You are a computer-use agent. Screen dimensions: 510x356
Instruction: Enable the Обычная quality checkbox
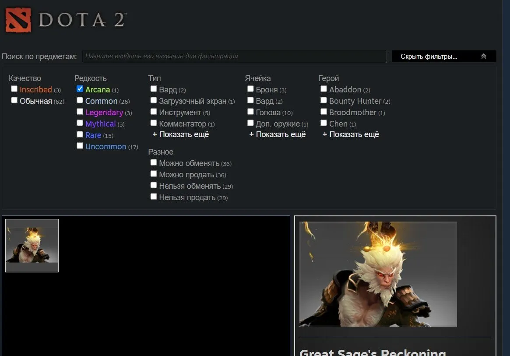[x=14, y=100]
